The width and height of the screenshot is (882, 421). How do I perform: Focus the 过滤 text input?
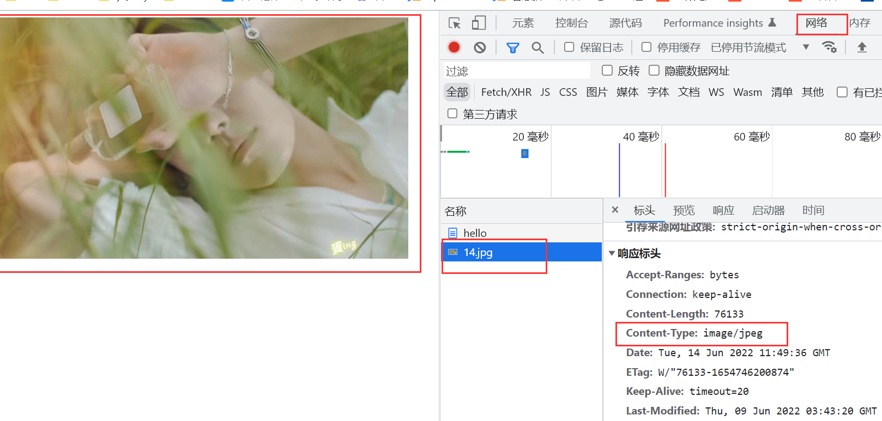pyautogui.click(x=516, y=71)
